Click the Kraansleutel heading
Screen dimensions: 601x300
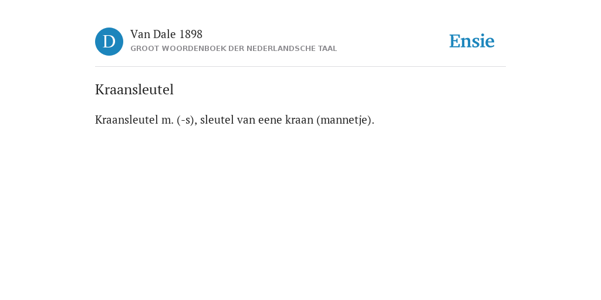(134, 90)
